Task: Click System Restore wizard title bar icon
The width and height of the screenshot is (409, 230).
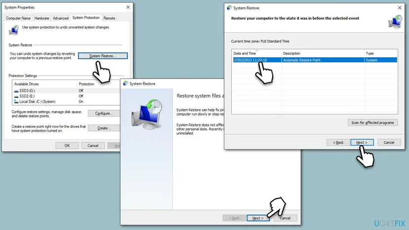Action: pos(125,83)
